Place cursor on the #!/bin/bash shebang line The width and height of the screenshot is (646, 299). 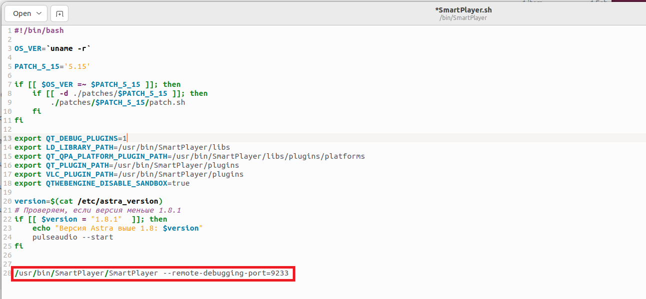pos(39,30)
